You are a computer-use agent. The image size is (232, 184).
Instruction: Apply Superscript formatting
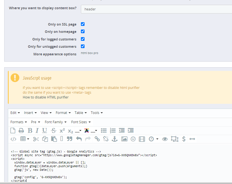point(62,131)
